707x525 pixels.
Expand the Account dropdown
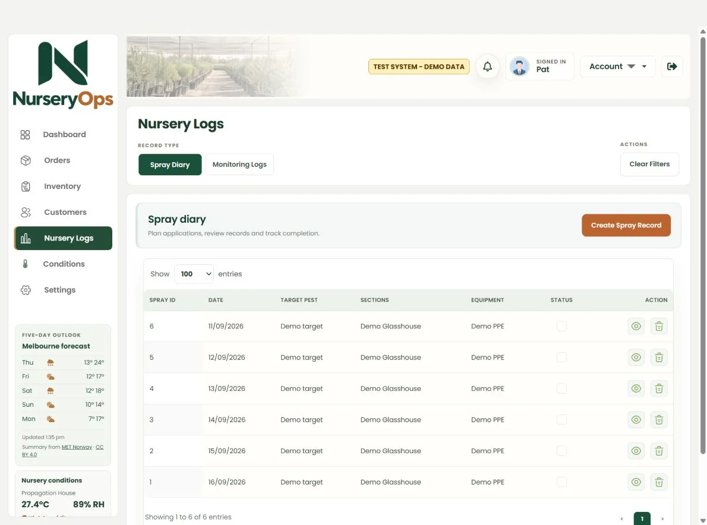pyautogui.click(x=617, y=67)
